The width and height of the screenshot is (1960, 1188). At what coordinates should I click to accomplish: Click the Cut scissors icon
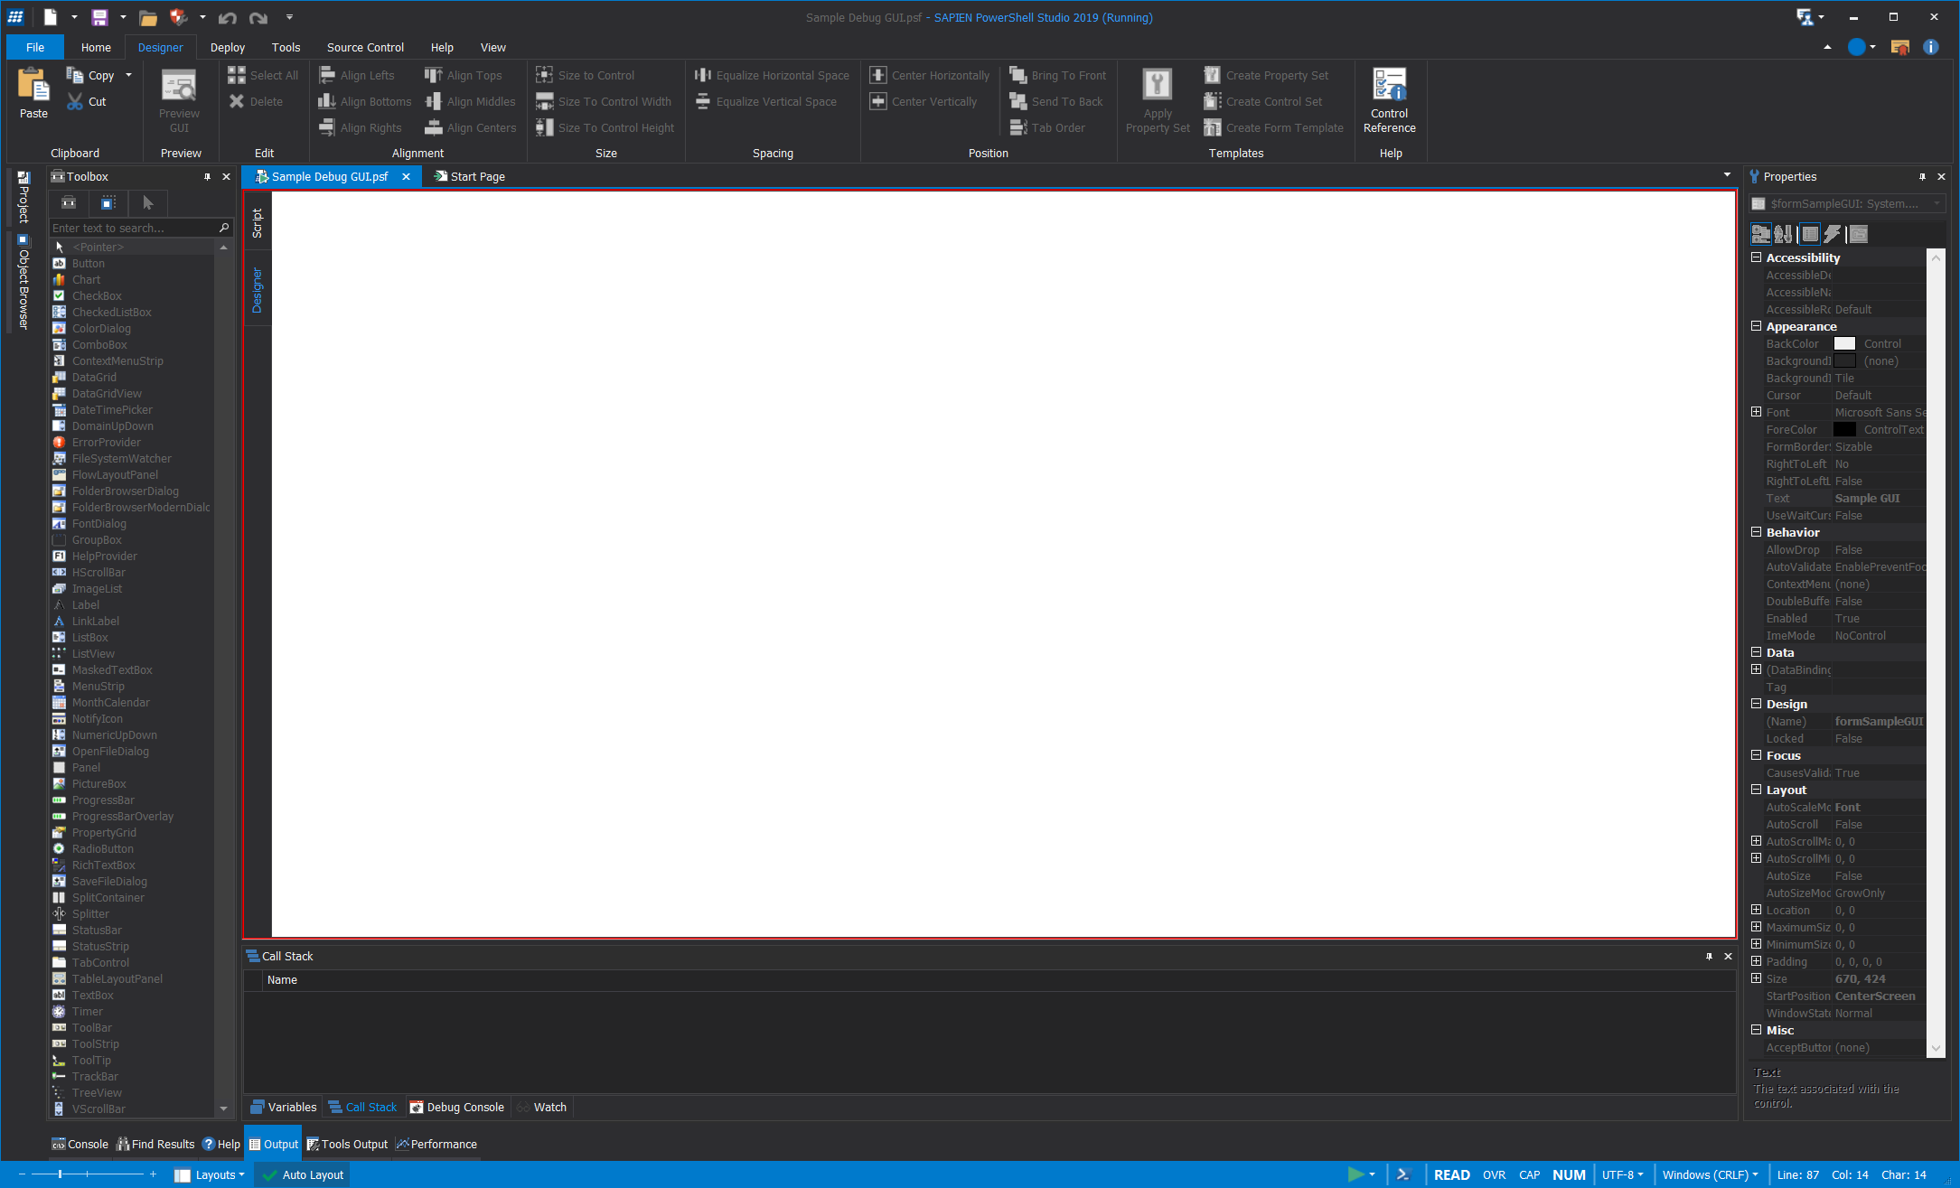[x=75, y=102]
